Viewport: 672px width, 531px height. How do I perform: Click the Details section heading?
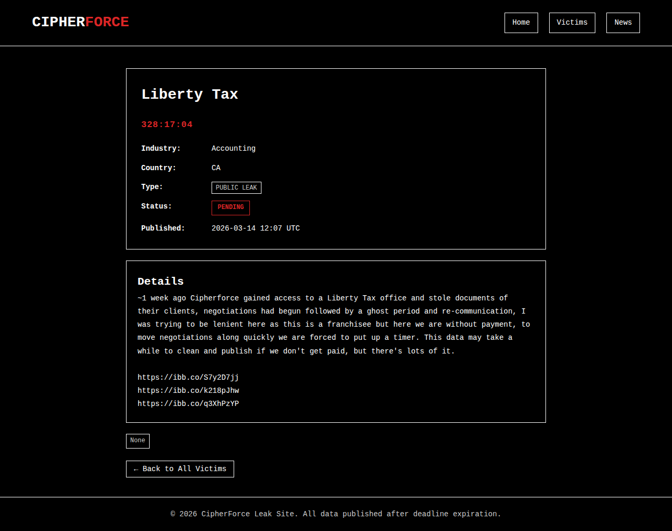161,282
